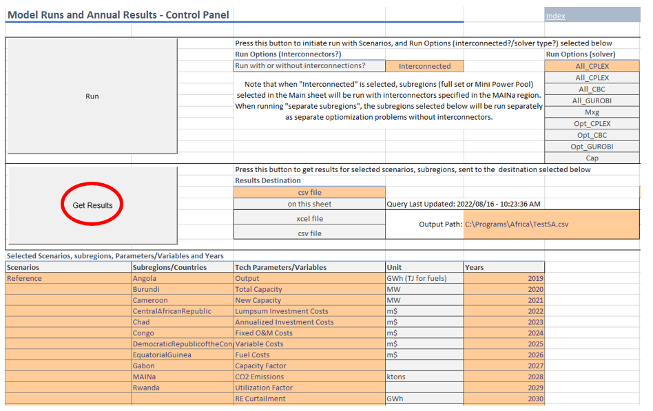Open the Index link
653x411 pixels.
555,16
